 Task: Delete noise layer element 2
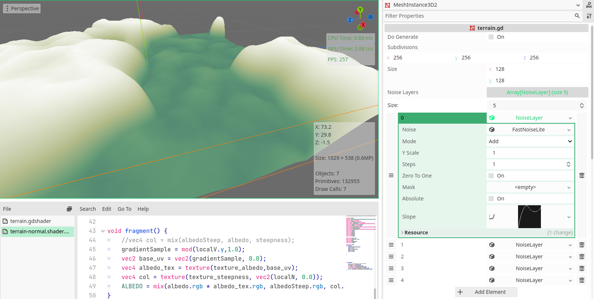pos(582,257)
